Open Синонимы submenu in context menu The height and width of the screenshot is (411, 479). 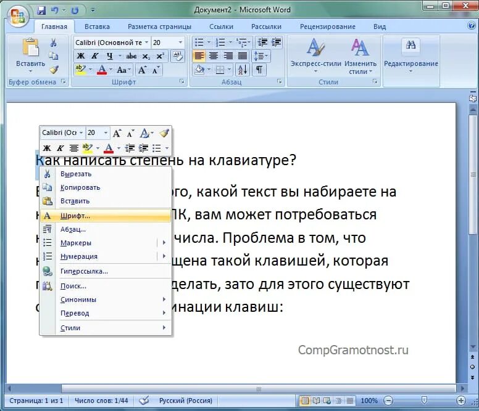(x=106, y=299)
